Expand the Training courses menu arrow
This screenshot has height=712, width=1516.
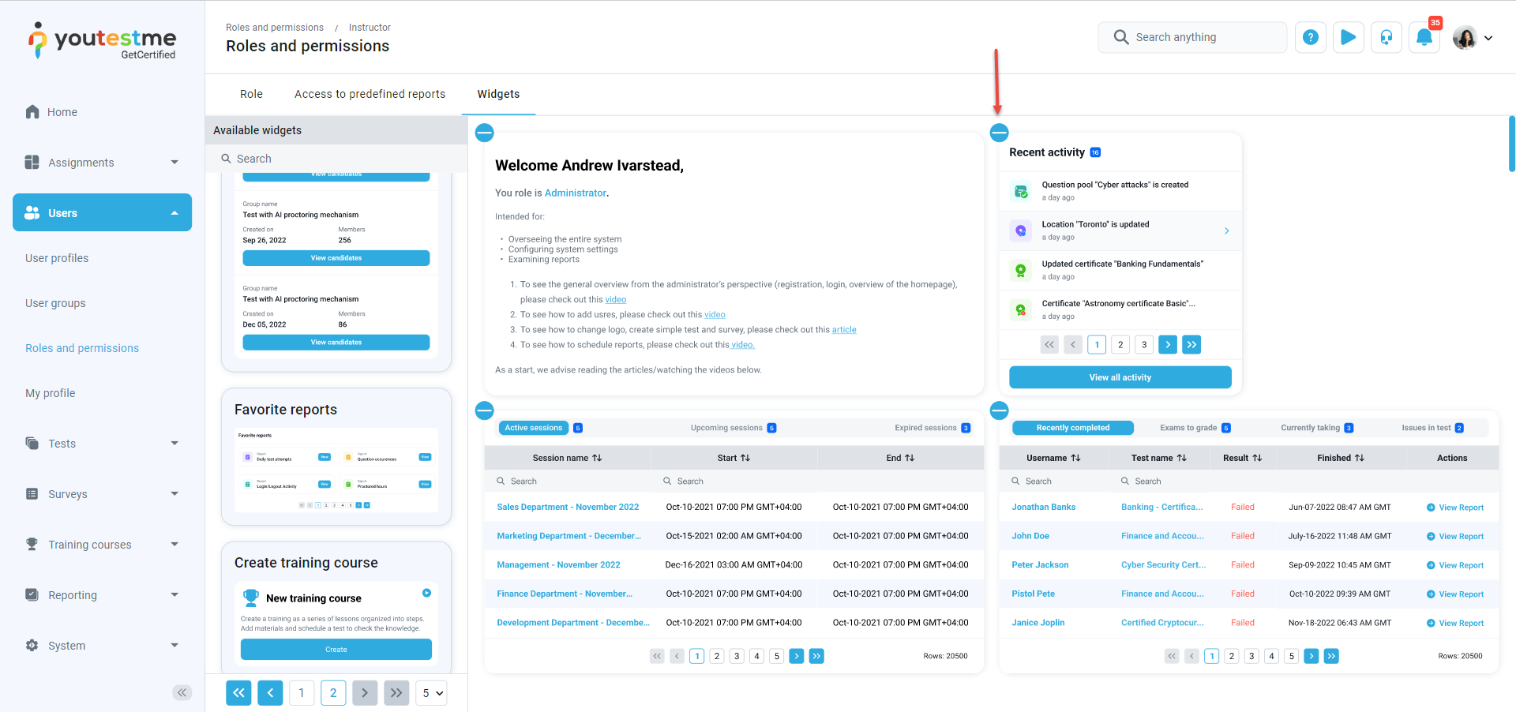coord(174,545)
